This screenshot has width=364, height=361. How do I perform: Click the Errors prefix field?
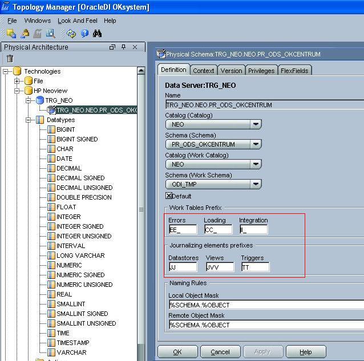(x=183, y=230)
